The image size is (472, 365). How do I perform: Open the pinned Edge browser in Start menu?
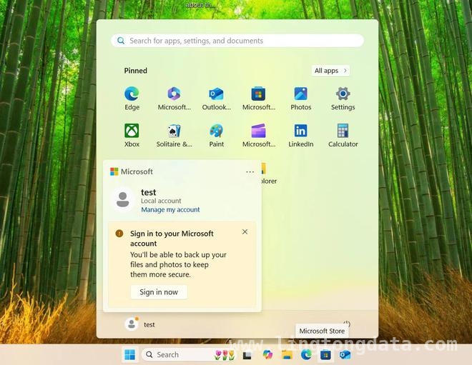tap(132, 99)
